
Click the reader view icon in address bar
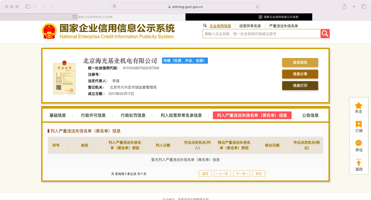point(114,6)
